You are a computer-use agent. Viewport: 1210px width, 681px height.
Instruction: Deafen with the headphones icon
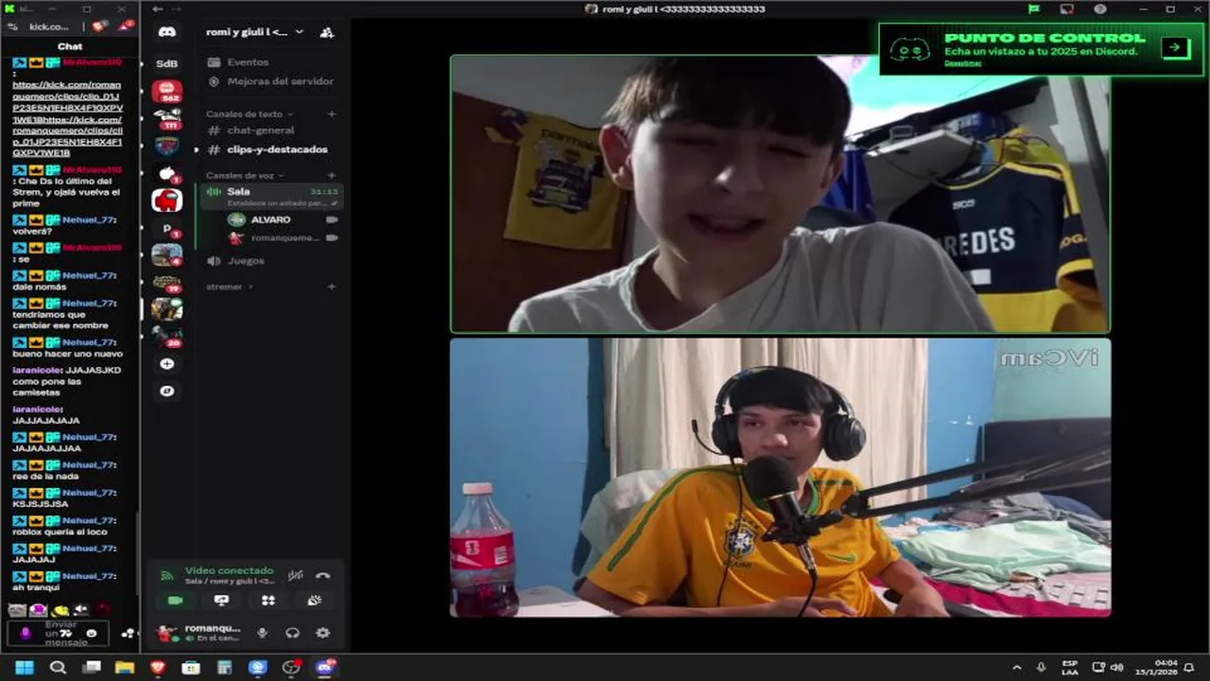(x=292, y=633)
